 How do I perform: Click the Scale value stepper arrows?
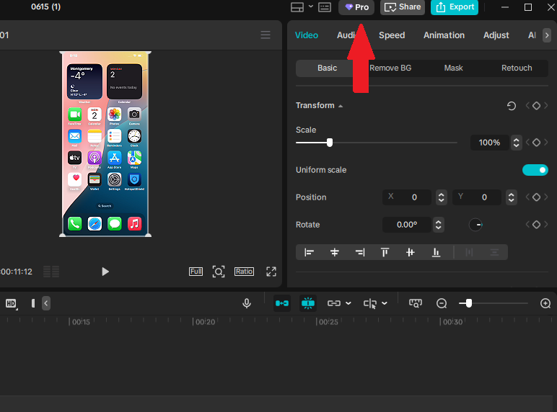(x=516, y=143)
